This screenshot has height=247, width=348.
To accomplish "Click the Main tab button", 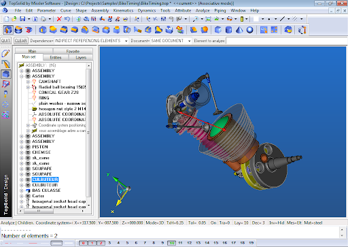I will point(32,51).
